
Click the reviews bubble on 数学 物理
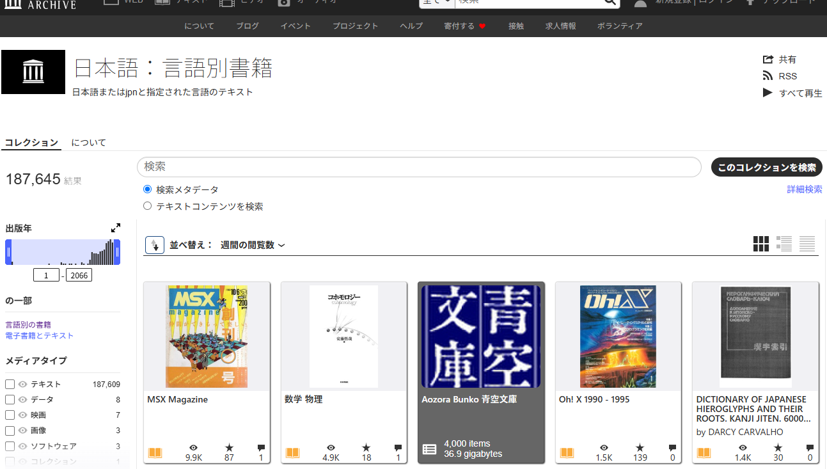pyautogui.click(x=398, y=448)
